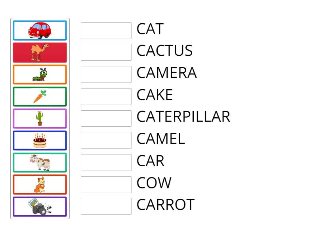Viewport: 317px width, 237px height.
Task: Select the CAMEL label
Action: [160, 139]
